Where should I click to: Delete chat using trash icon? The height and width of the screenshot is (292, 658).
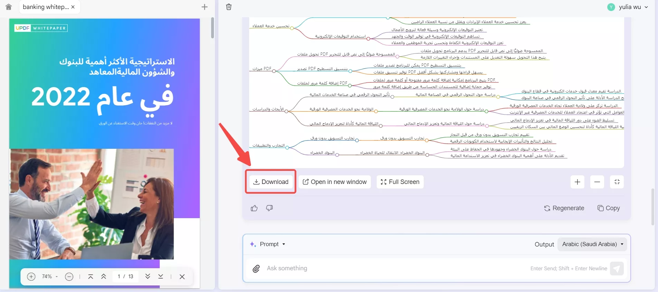click(x=229, y=7)
